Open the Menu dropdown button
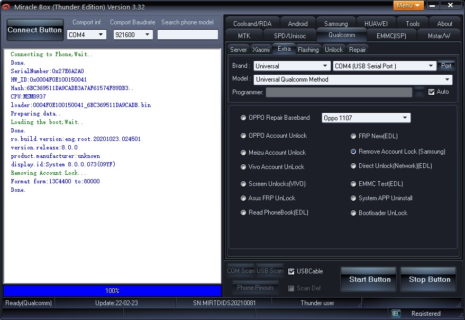This screenshot has width=465, height=320. pos(408,5)
